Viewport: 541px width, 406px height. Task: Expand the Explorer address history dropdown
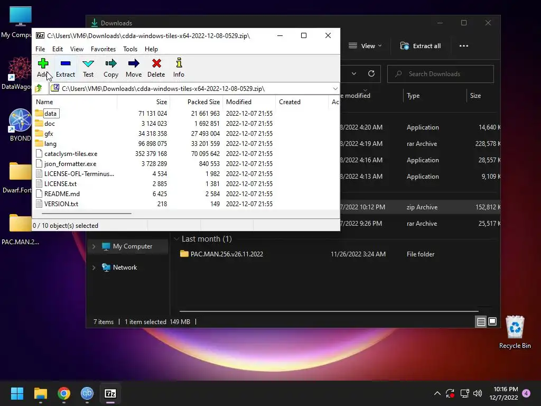click(x=353, y=73)
